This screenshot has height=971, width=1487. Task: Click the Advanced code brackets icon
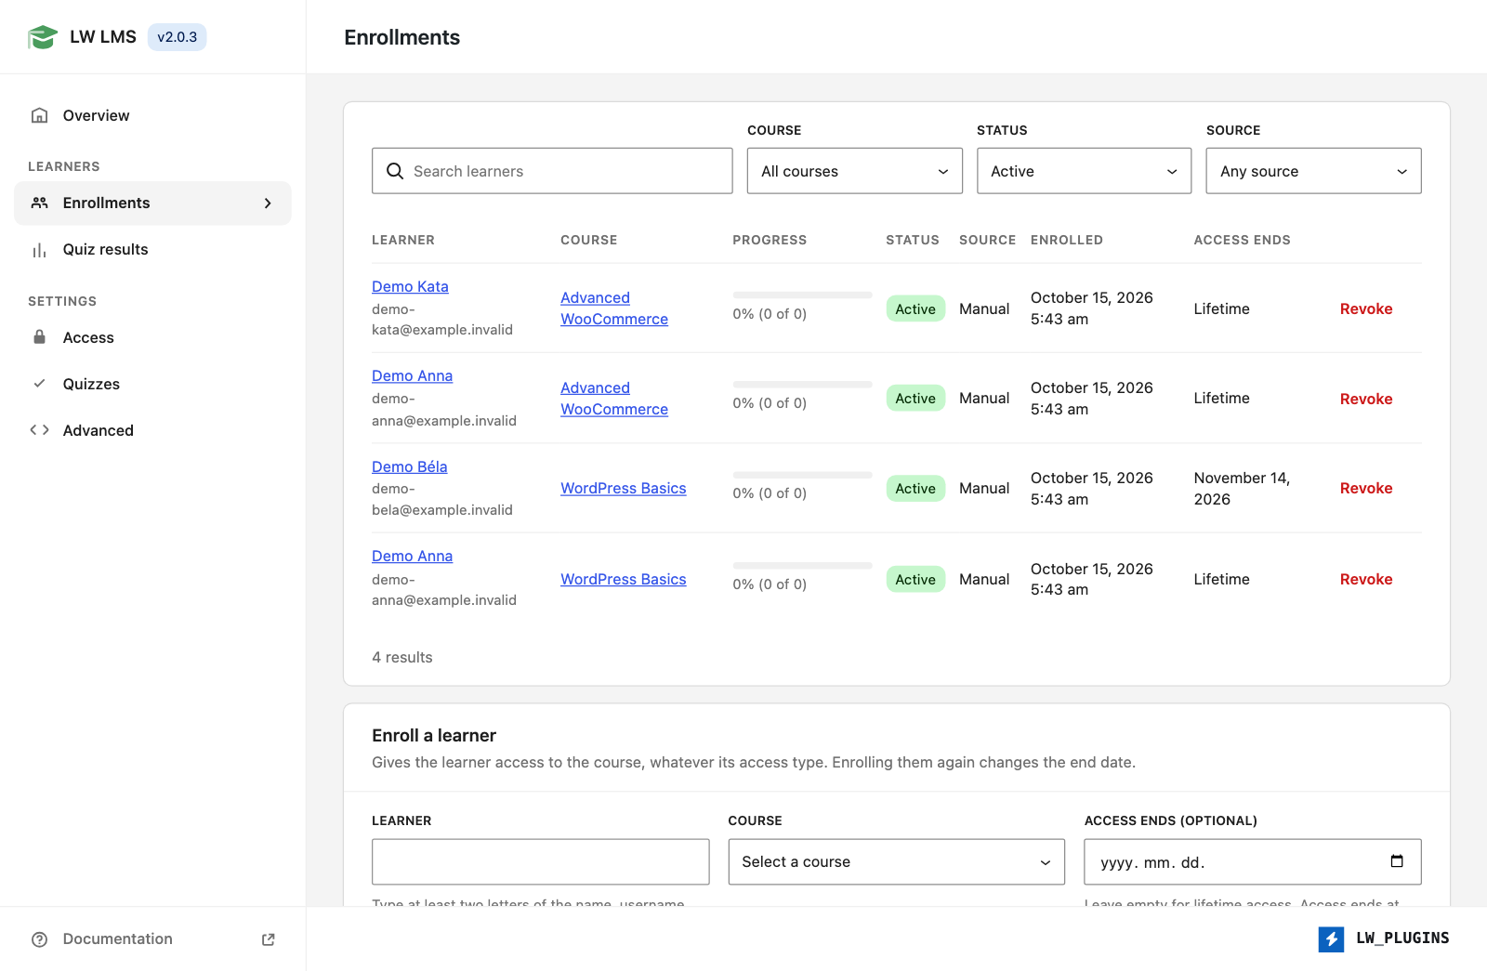39,430
